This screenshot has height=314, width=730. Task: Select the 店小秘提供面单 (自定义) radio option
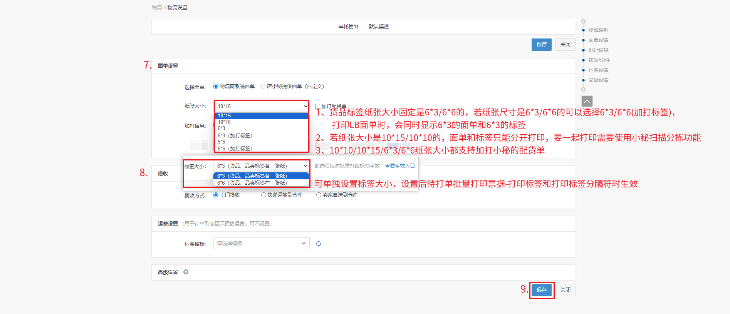263,87
